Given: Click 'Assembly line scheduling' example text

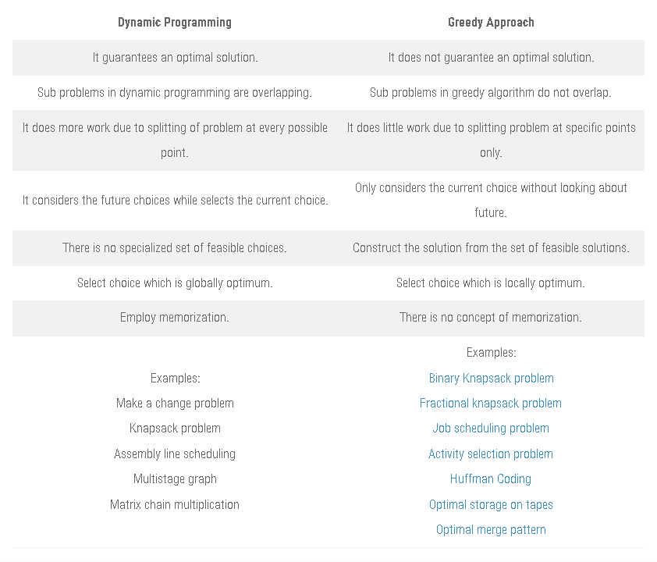Looking at the screenshot, I should click(x=175, y=454).
